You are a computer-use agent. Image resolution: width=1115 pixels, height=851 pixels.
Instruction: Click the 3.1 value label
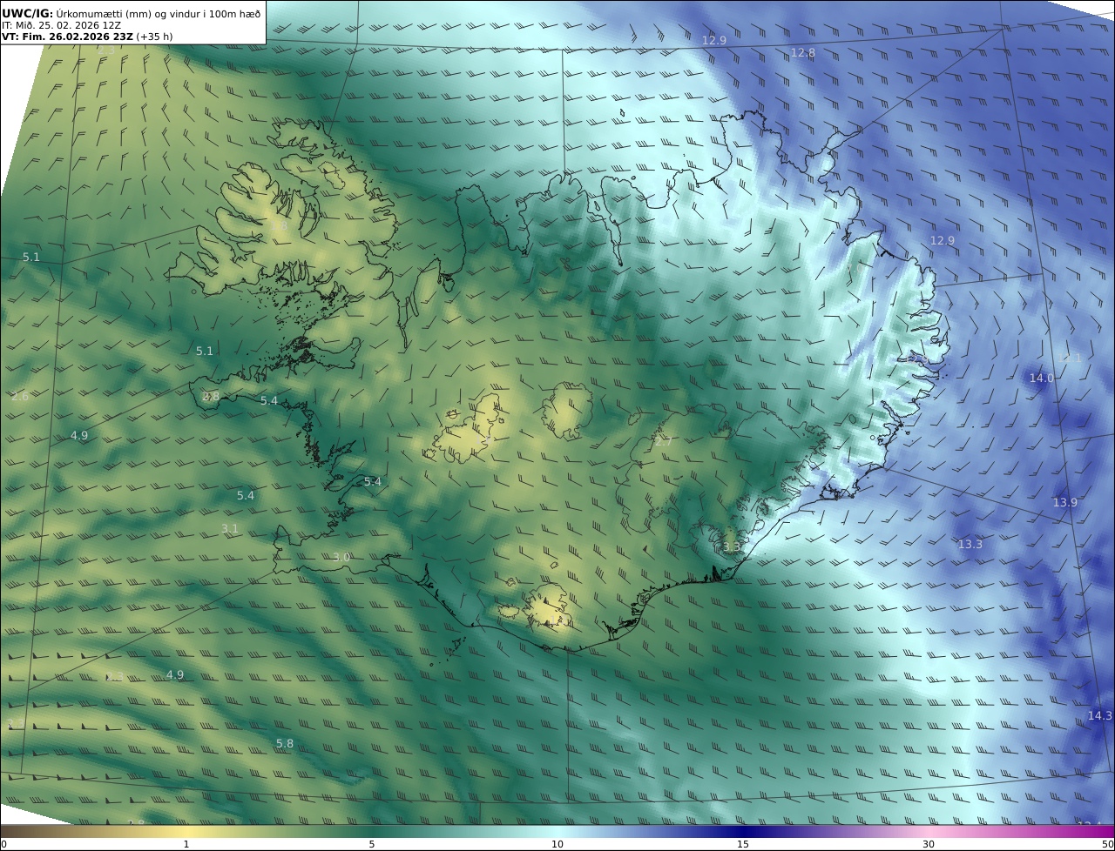pyautogui.click(x=230, y=528)
